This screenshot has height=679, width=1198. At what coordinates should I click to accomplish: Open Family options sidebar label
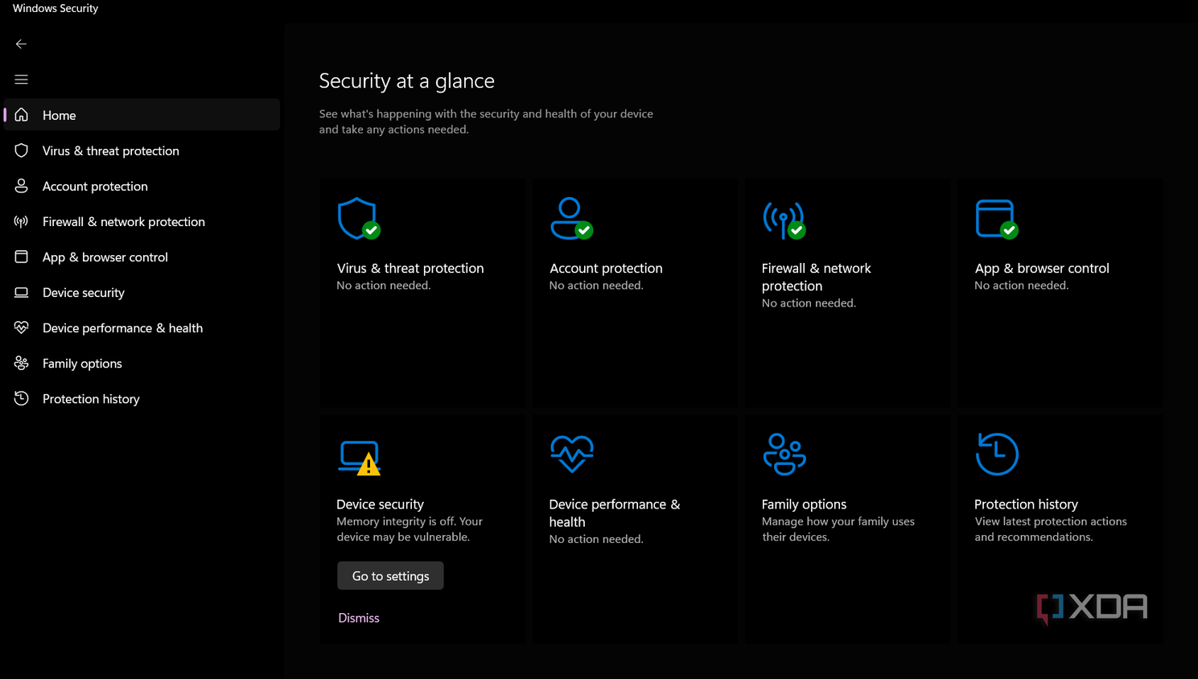pos(82,364)
